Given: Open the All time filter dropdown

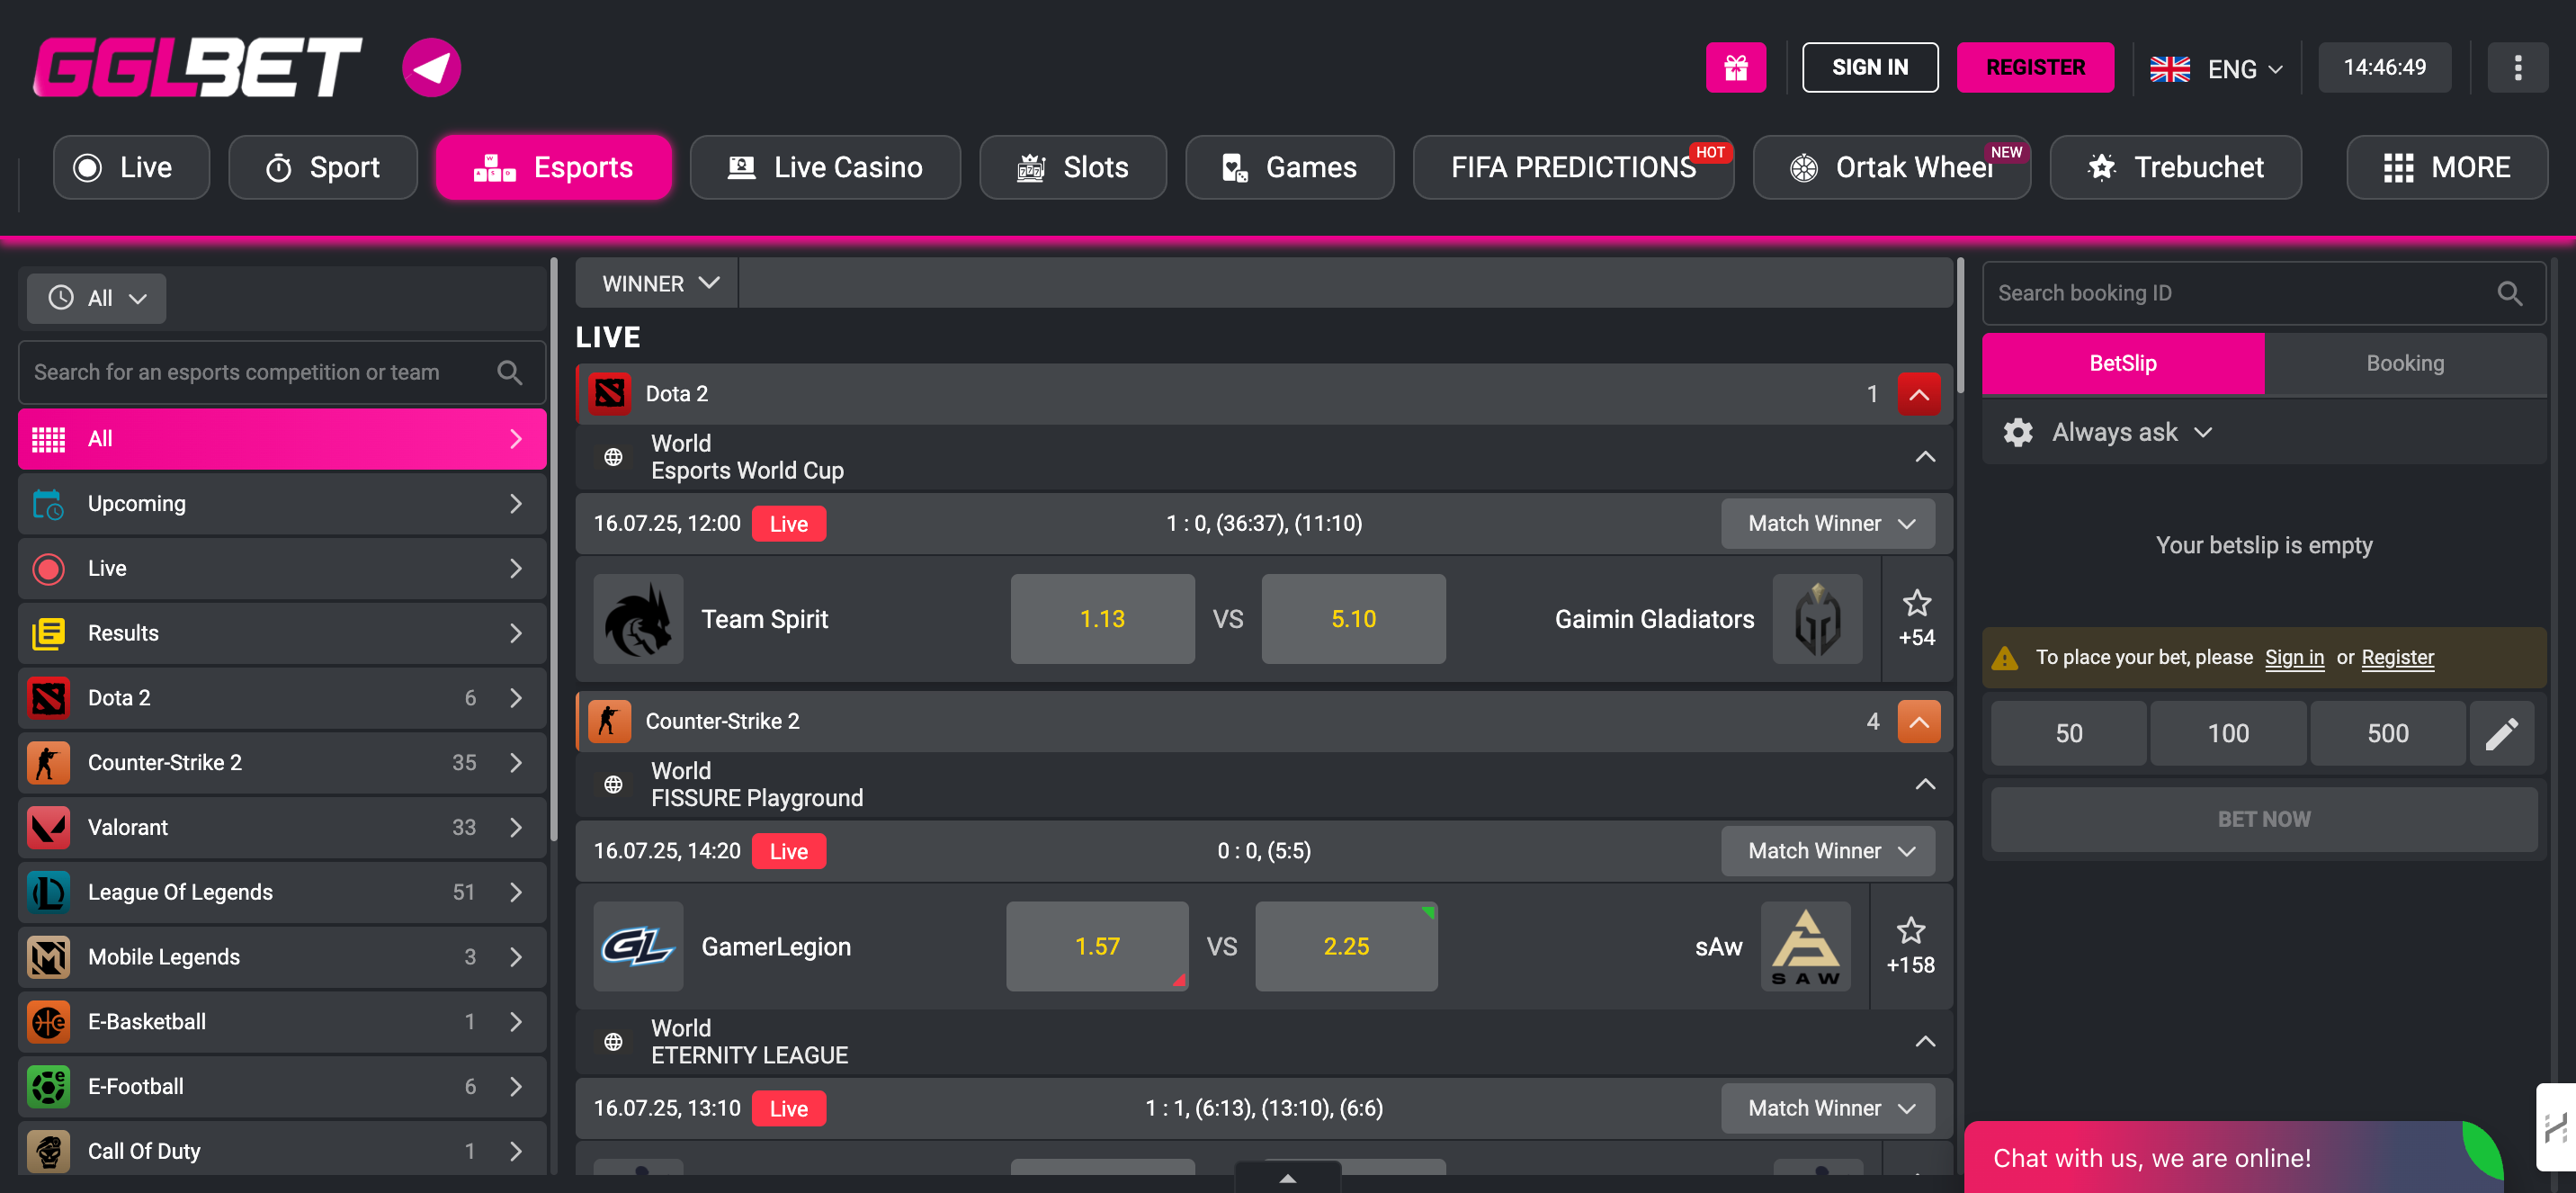Looking at the screenshot, I should pyautogui.click(x=97, y=298).
